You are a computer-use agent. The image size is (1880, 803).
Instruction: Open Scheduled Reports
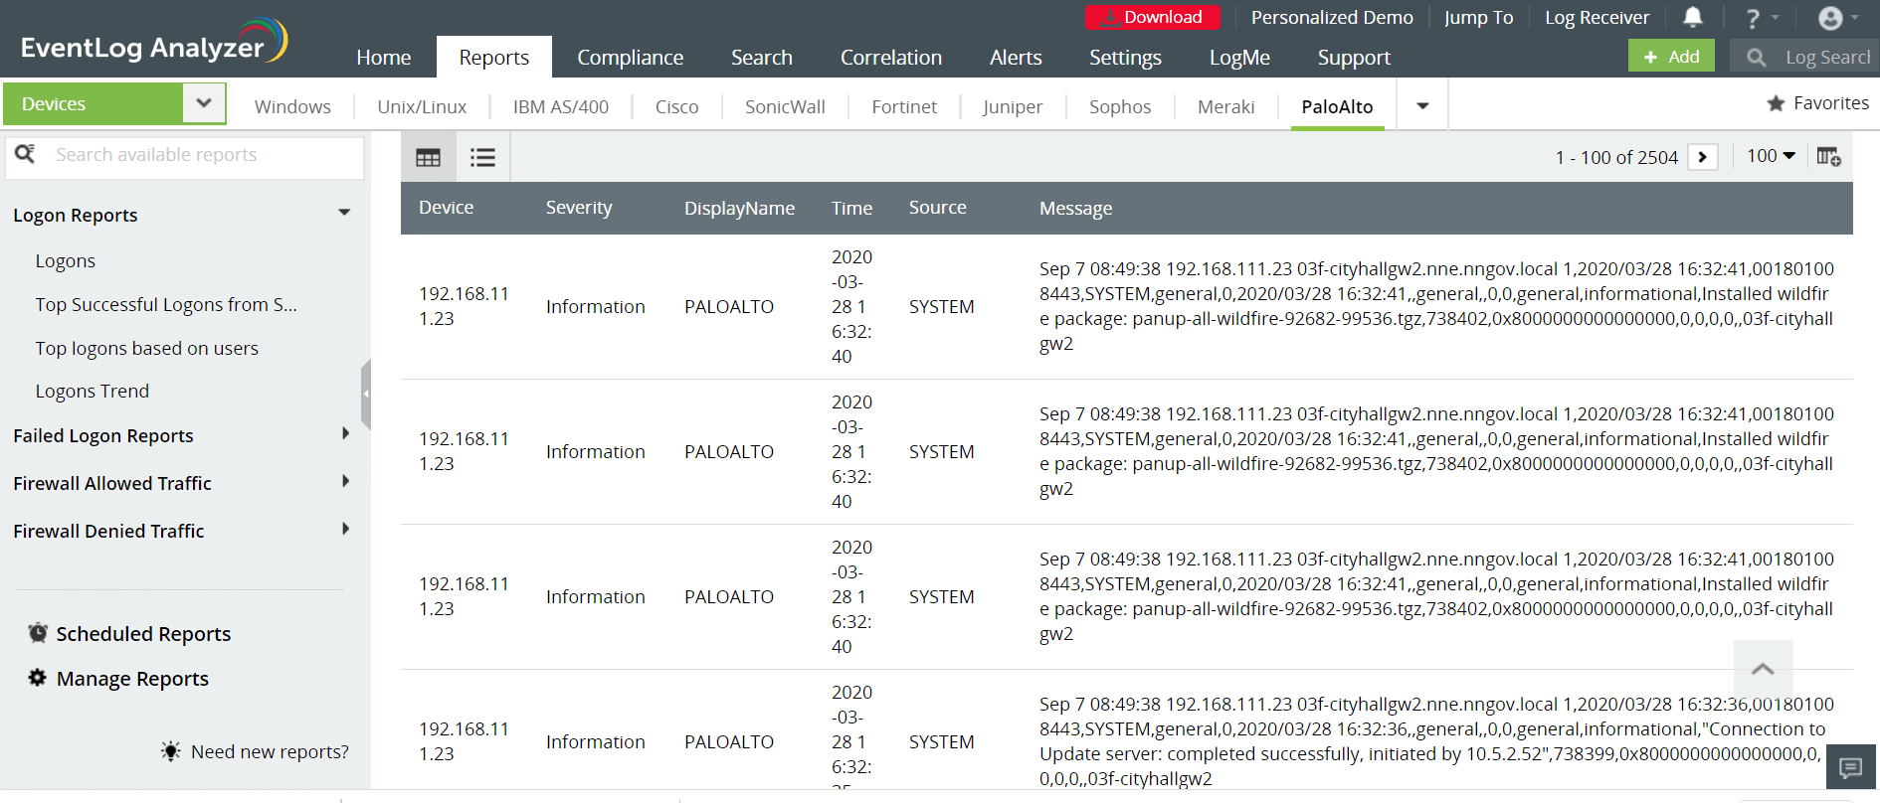[143, 633]
